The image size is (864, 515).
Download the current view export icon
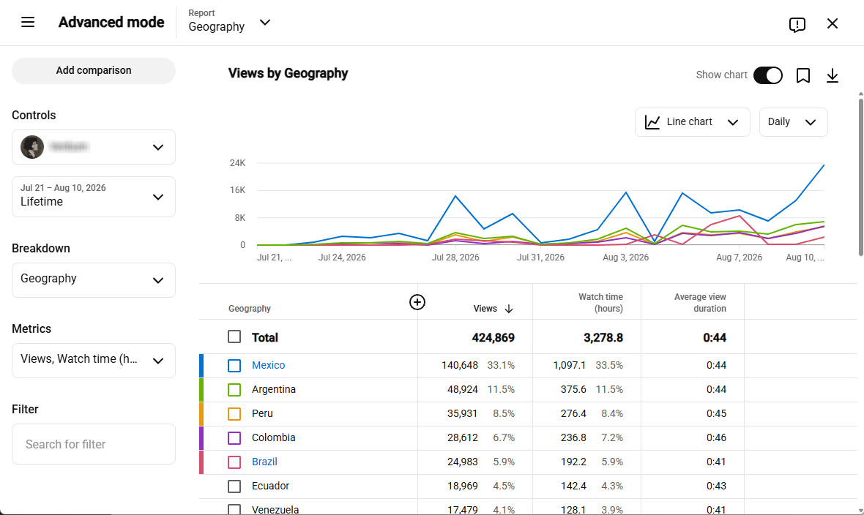832,75
